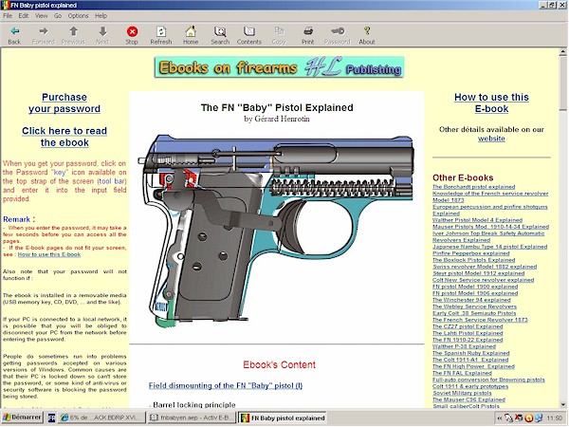Viewport: 569px width, 427px height.
Task: Switch to the '6% de ...ACK BDRIP XVi' taskbar window
Action: [102, 418]
